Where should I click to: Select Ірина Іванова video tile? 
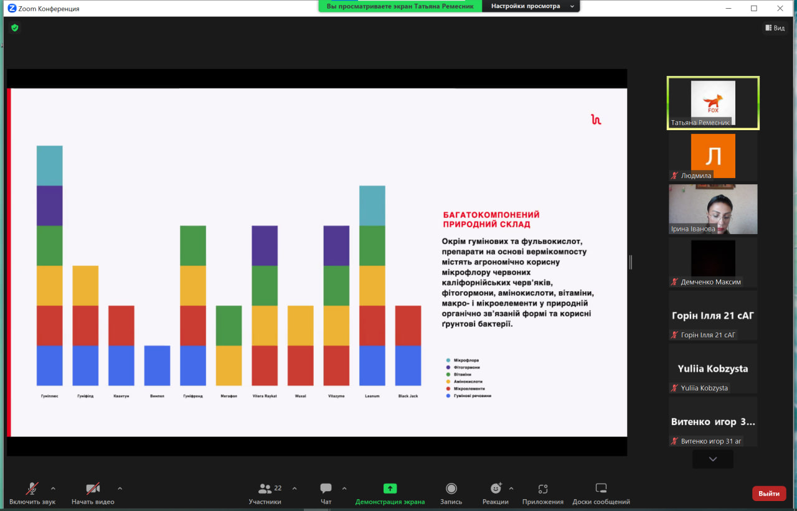point(713,209)
